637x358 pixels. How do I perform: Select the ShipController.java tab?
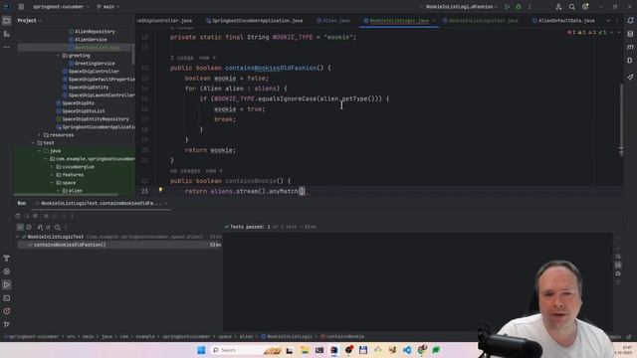tap(165, 21)
